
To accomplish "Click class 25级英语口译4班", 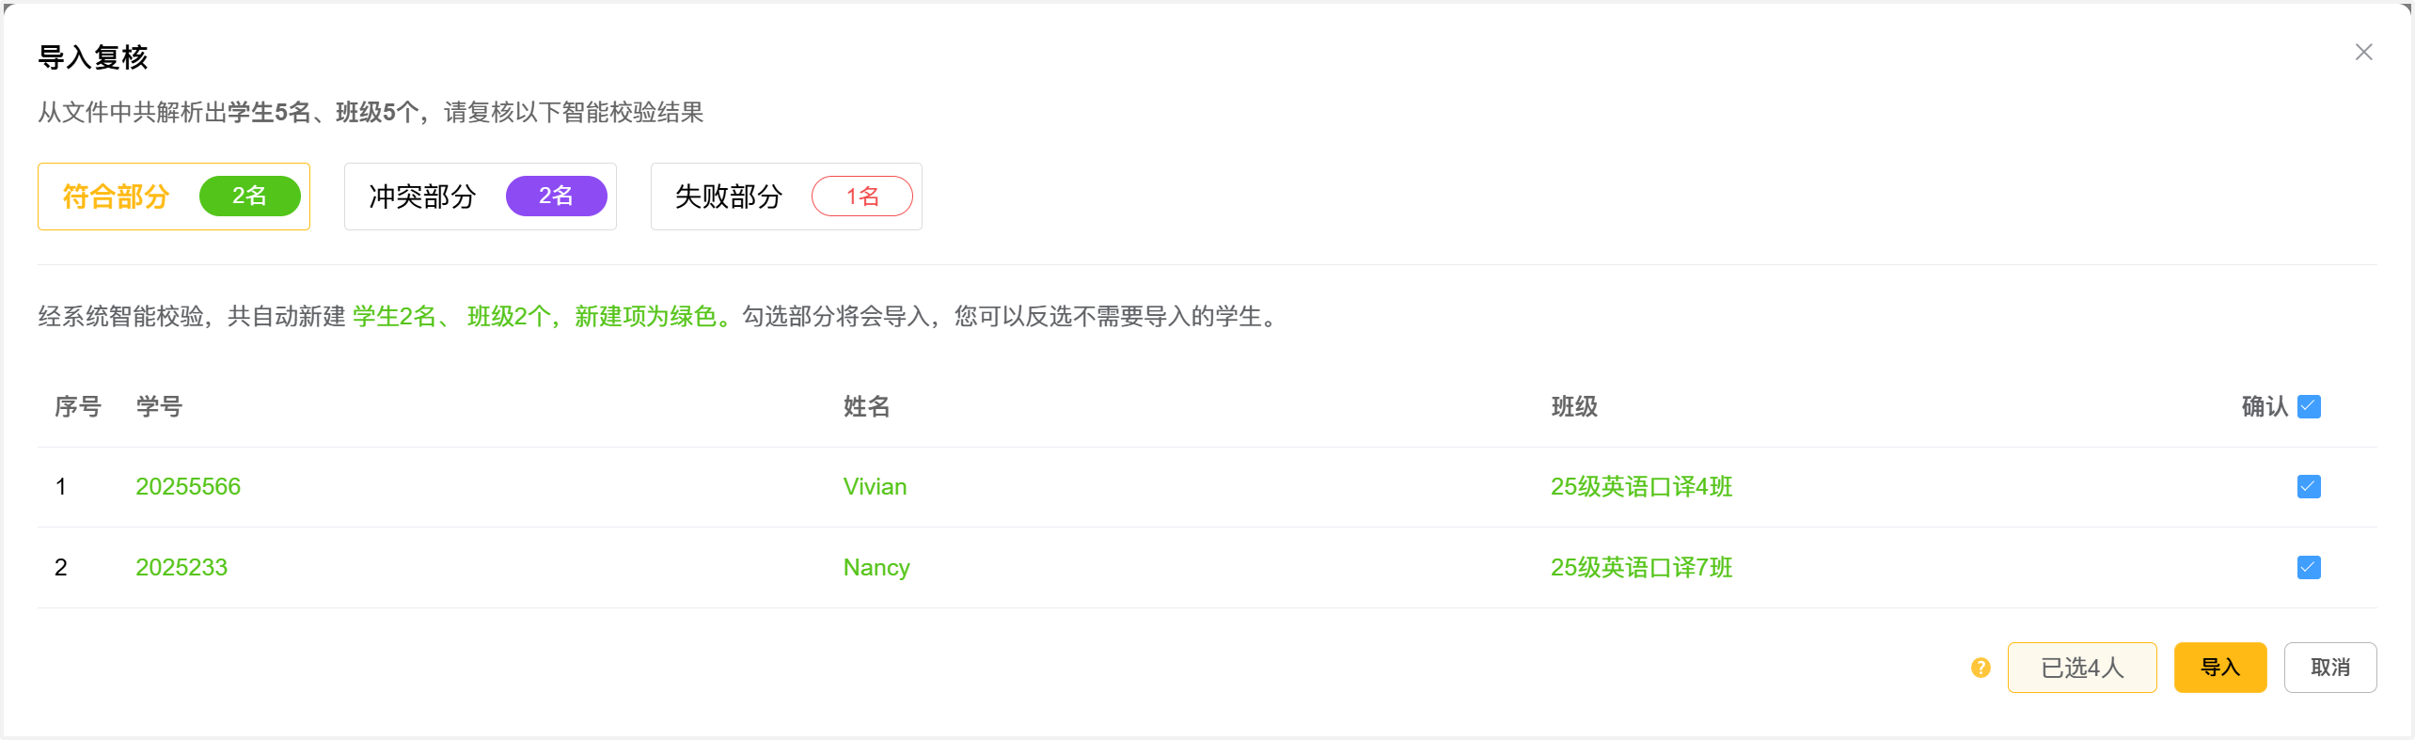I will pos(1641,486).
